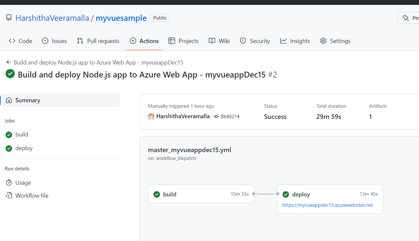Click the Success status text
This screenshot has height=241, width=419.
click(275, 117)
